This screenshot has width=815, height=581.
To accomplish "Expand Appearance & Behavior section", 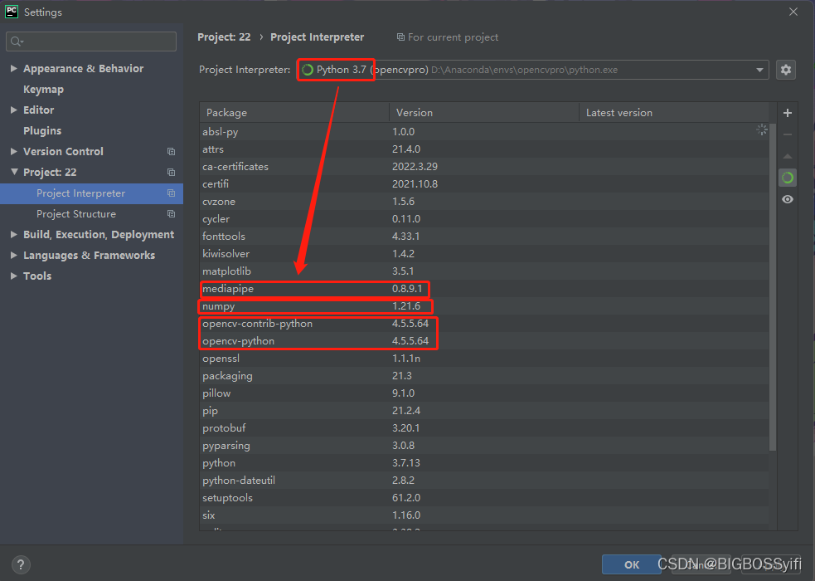I will [14, 68].
